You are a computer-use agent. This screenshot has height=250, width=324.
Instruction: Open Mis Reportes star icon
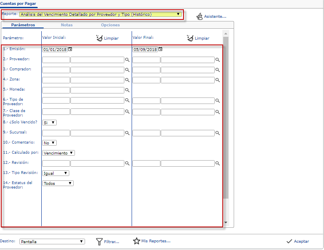point(136,241)
